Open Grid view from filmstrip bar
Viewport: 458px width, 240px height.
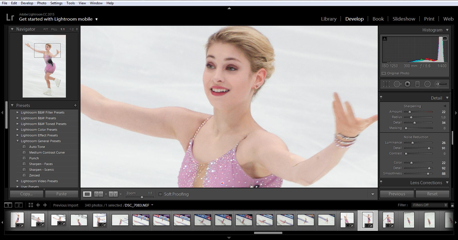click(x=31, y=205)
